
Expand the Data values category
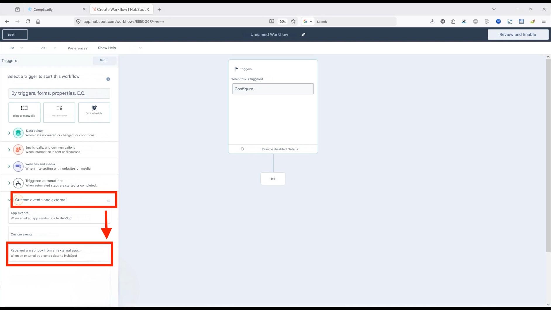[x=9, y=132]
